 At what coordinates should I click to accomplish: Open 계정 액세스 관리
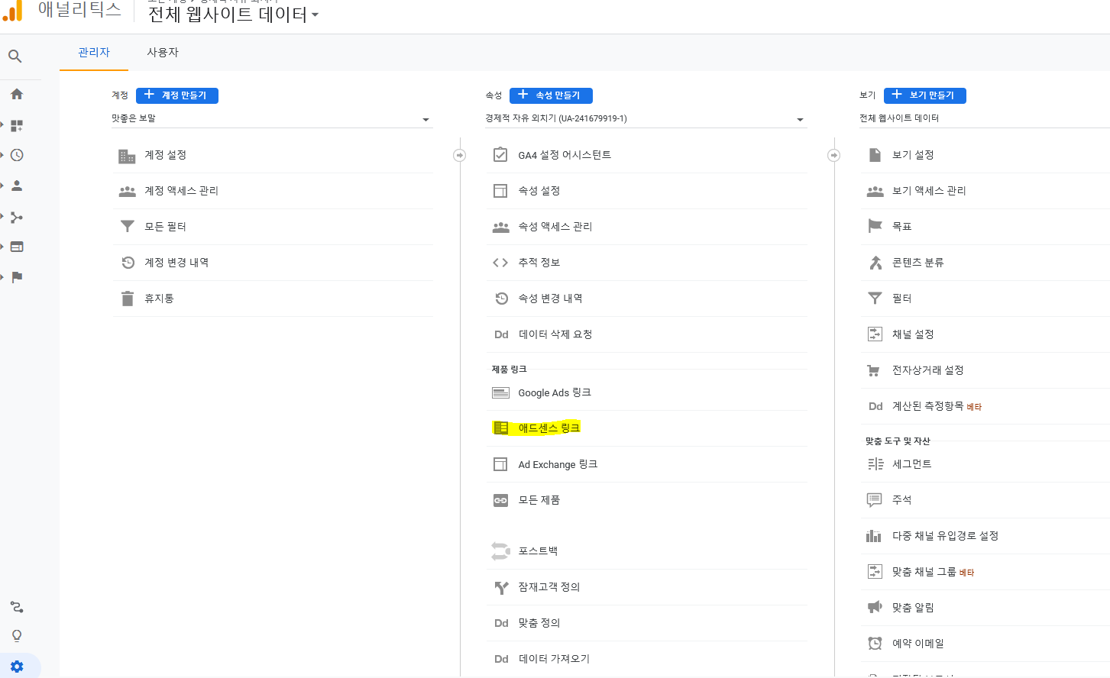(273, 191)
